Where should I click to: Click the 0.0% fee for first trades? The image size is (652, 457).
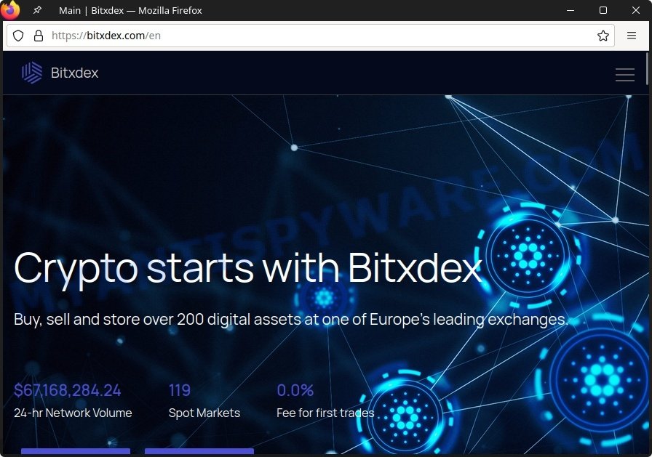pos(295,390)
